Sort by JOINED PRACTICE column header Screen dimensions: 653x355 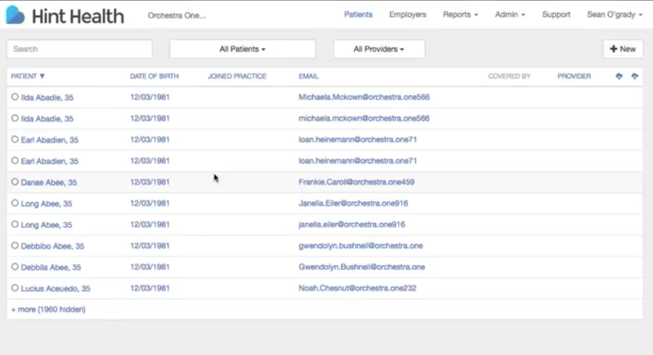[x=237, y=76]
